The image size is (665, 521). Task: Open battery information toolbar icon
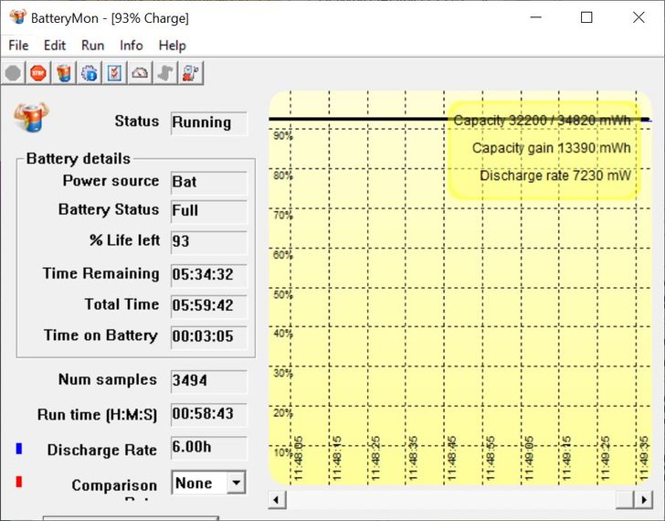tap(64, 73)
